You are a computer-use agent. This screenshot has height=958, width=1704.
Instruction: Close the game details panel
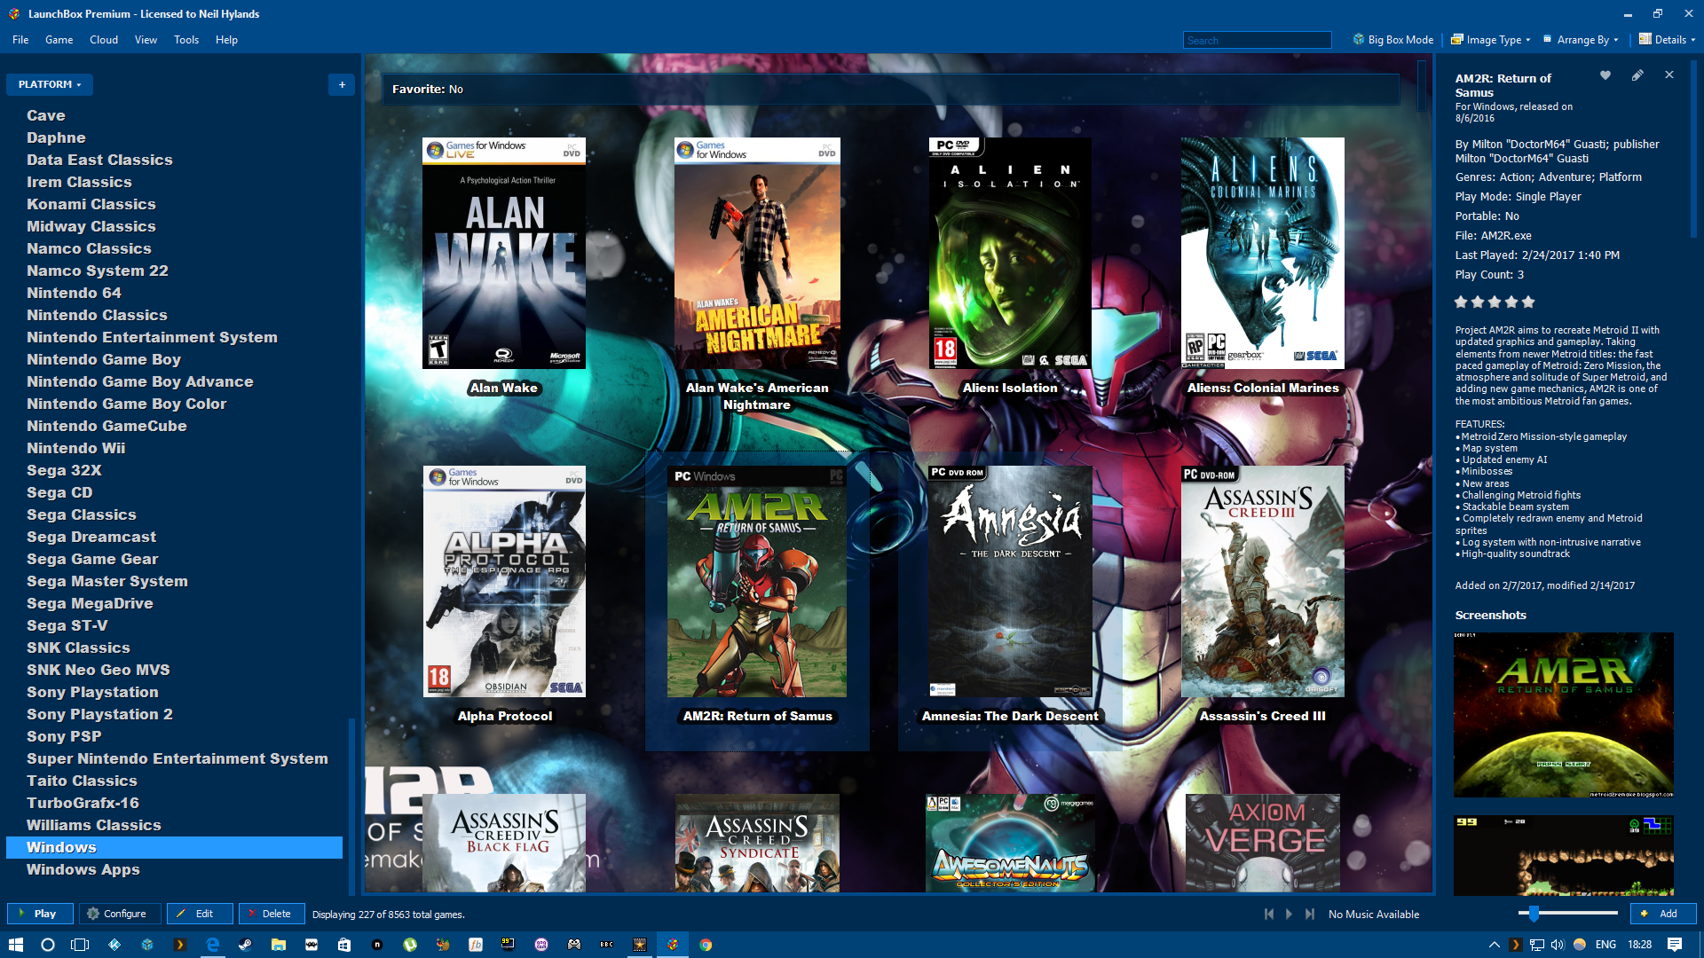1669,75
